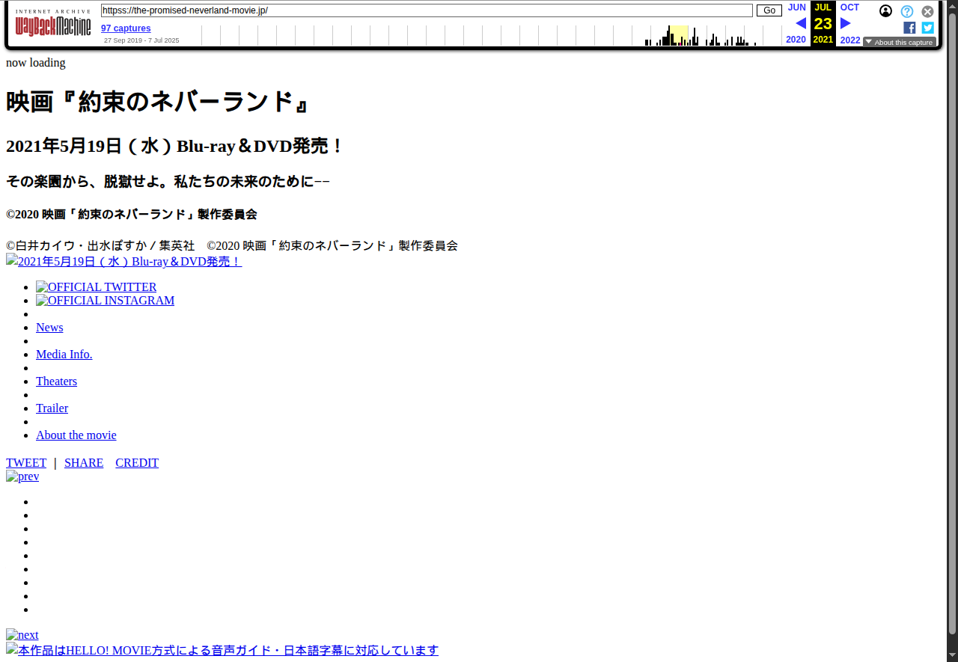This screenshot has width=958, height=662.
Task: Click the CREDIT link
Action: [137, 463]
